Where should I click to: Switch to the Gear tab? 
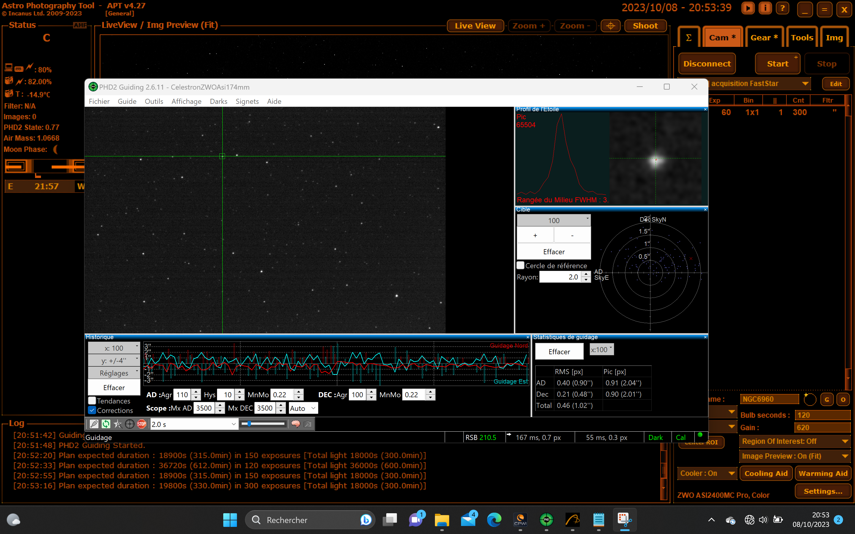coord(764,38)
